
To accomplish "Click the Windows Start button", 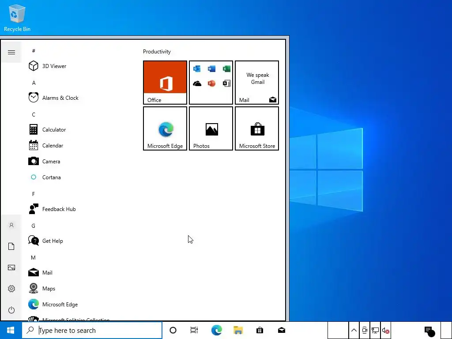I will [x=11, y=330].
